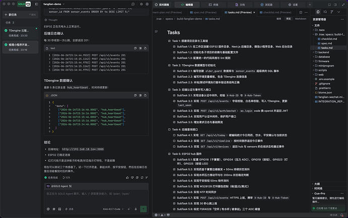This screenshot has height=218, width=348.
Task: Switch to the 浏览器 browser tab
Action: [266, 5]
